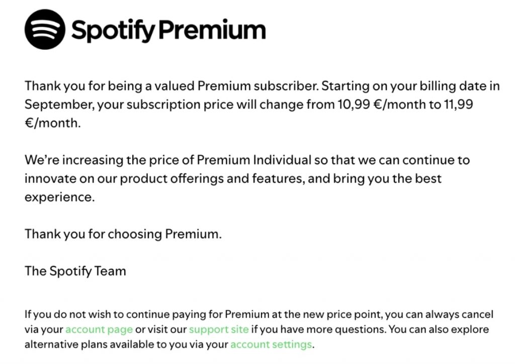Image resolution: width=515 pixels, height=364 pixels.
Task: Visit the support site link
Action: [x=219, y=329]
